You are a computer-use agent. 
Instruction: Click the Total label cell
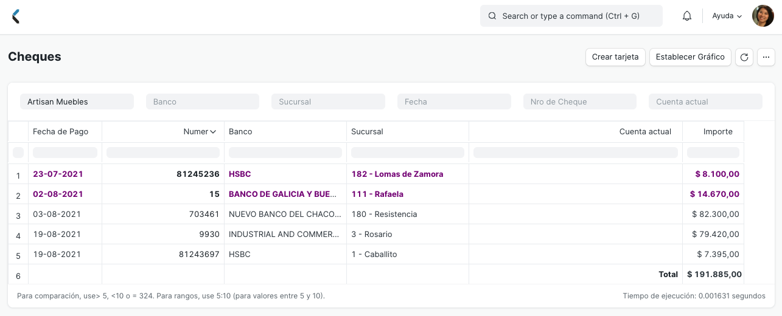576,275
